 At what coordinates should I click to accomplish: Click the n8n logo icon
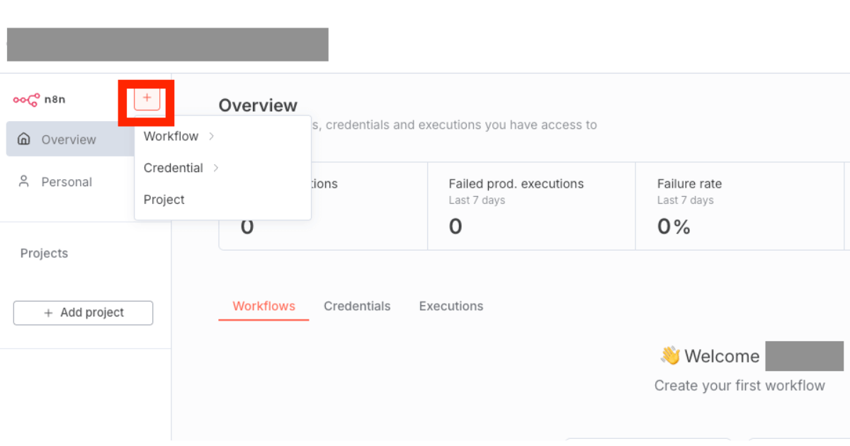point(26,100)
